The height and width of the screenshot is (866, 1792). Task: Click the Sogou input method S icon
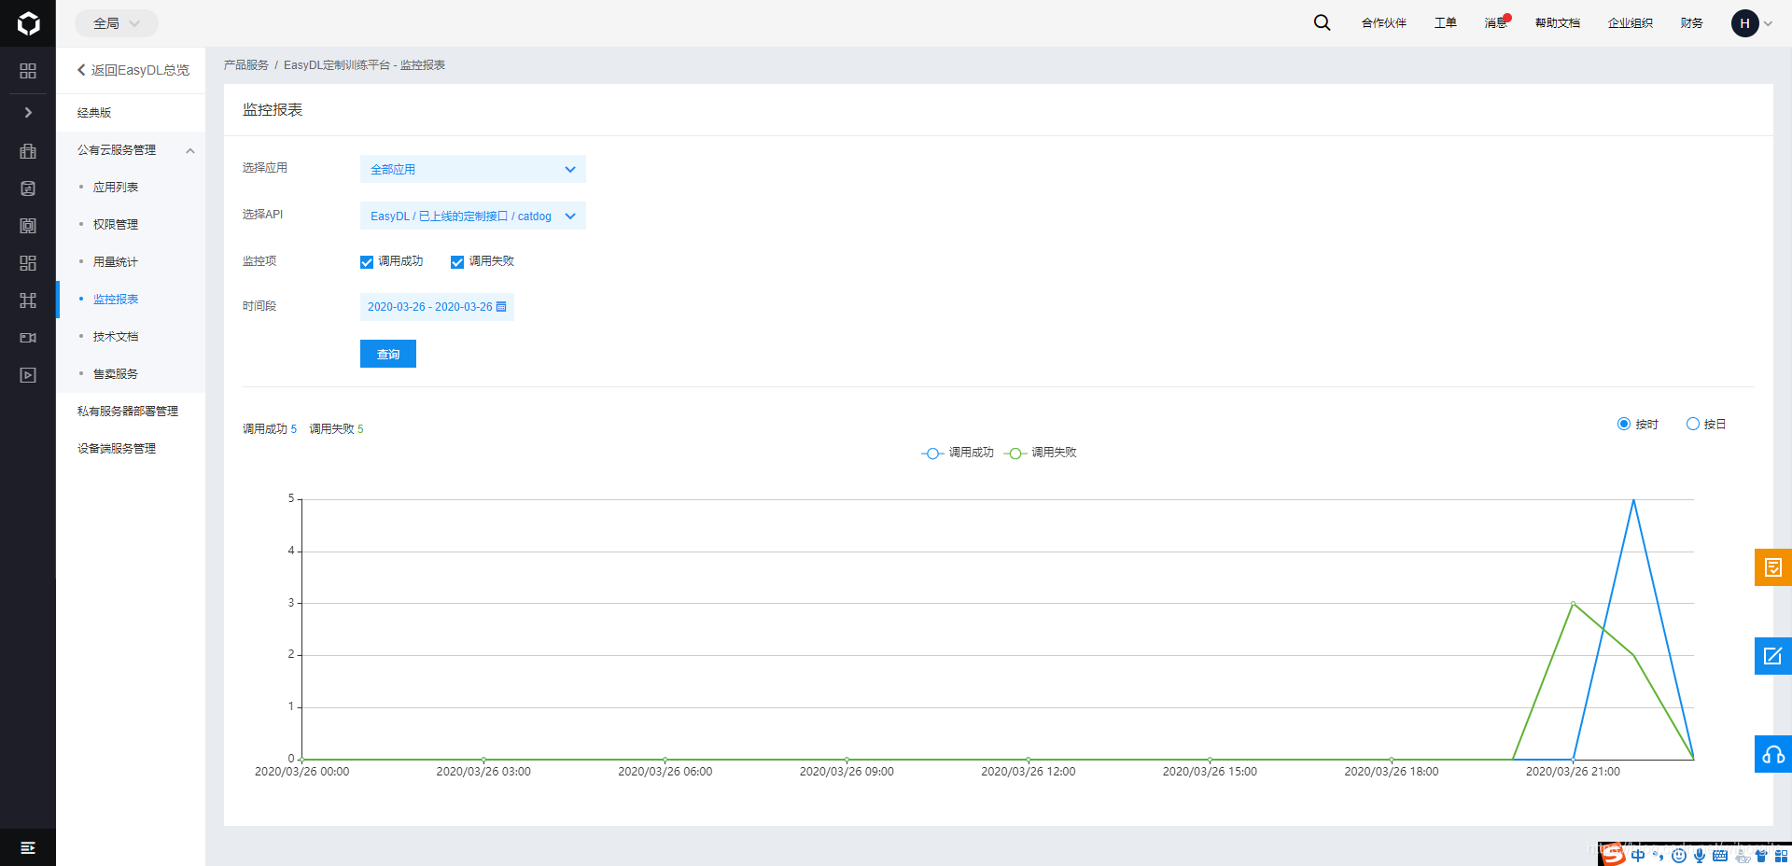pos(1612,854)
